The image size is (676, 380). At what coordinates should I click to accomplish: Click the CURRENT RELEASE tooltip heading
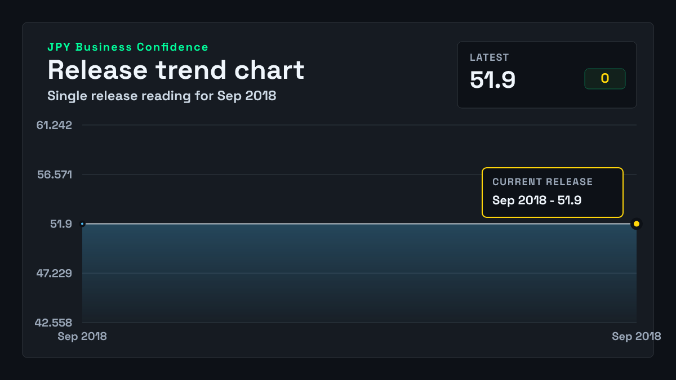(x=542, y=182)
